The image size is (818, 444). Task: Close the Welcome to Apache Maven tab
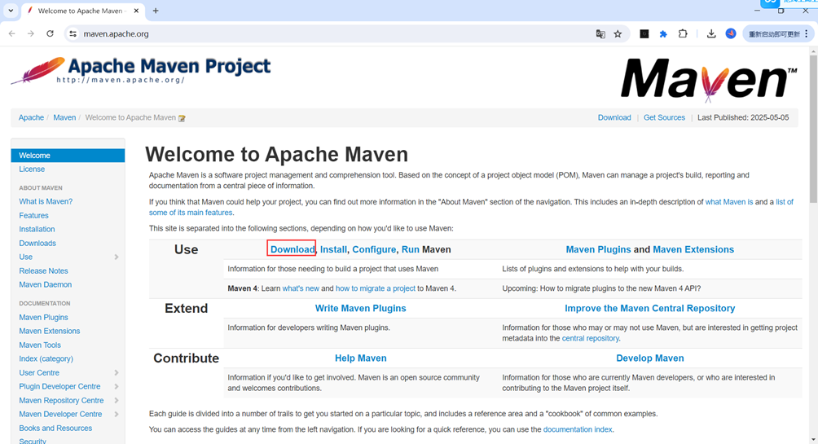coord(136,11)
